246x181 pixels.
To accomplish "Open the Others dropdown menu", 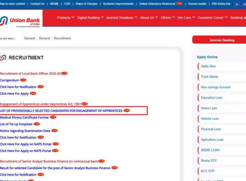I will pos(167,17).
